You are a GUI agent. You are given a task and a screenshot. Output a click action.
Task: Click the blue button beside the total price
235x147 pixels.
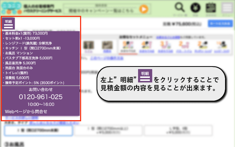tap(220, 24)
